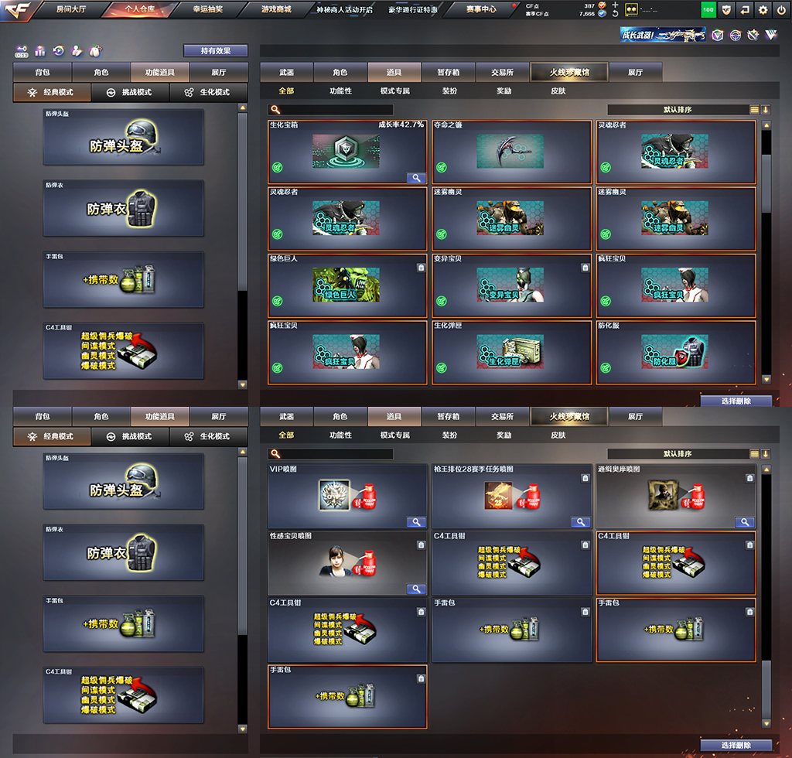Click the V-shaped logo icon right of the 成长武器 banner
The width and height of the screenshot is (792, 758).
(x=771, y=35)
